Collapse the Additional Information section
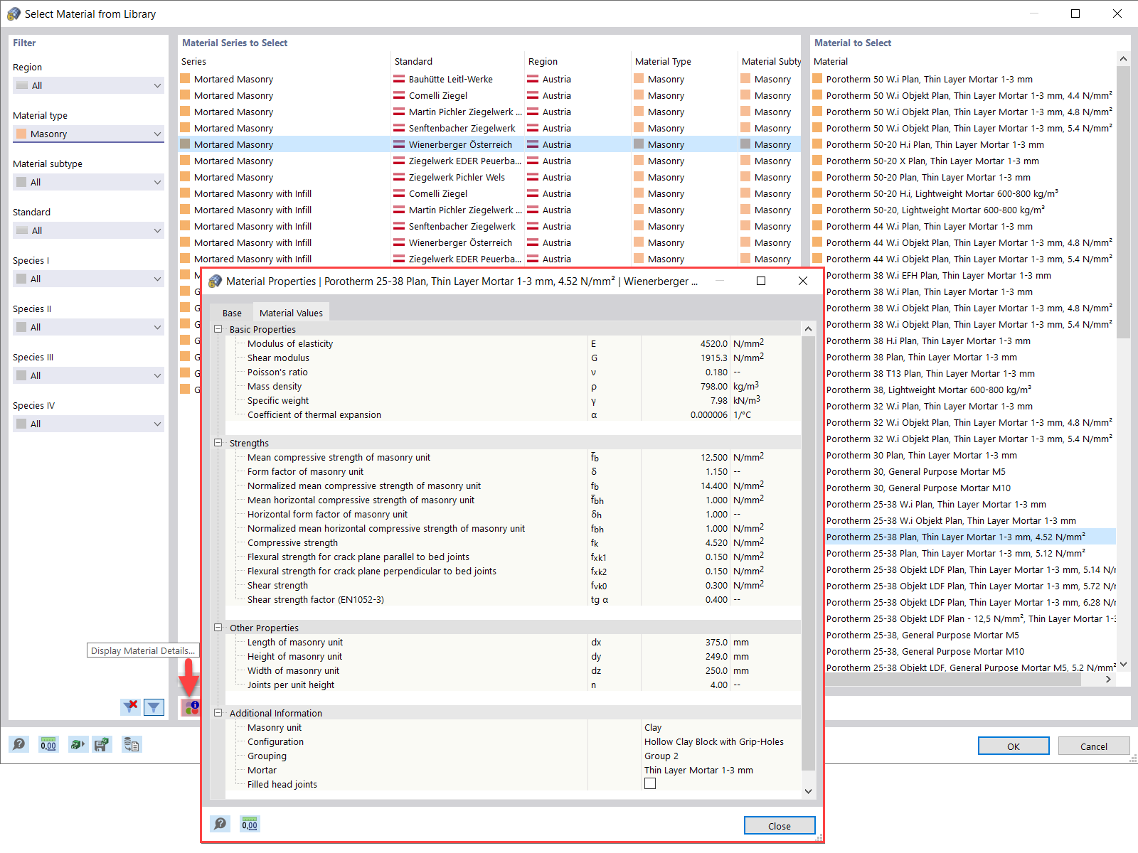Screen dimensions: 1138x853 tap(218, 713)
